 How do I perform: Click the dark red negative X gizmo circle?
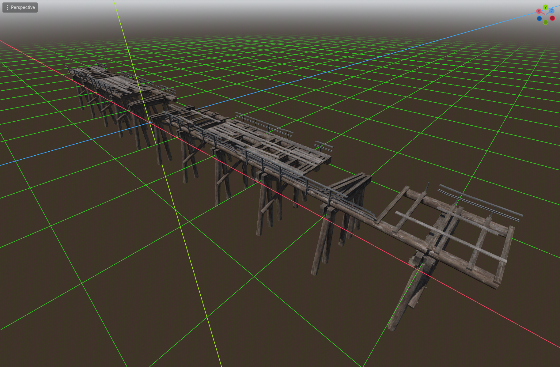[552, 18]
